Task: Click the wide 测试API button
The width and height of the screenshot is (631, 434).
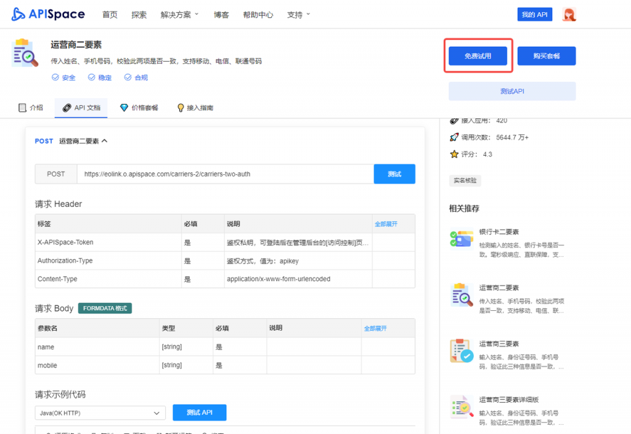Action: 512,91
